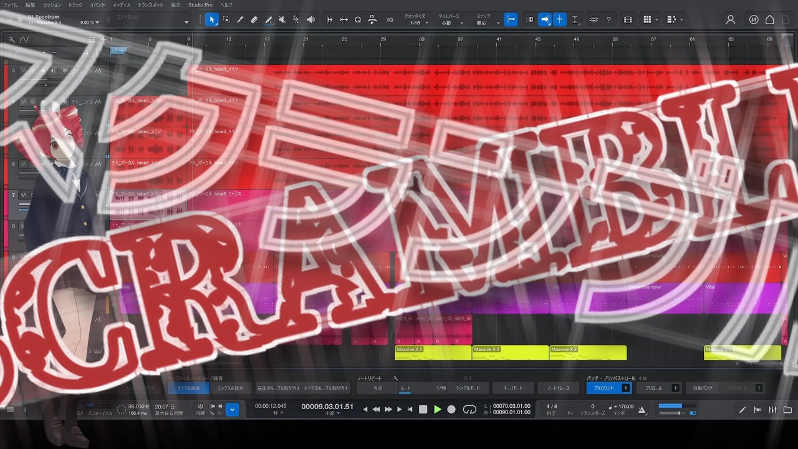This screenshot has width=798, height=449.
Task: Click the ノートリピート 有効 button
Action: (377, 388)
